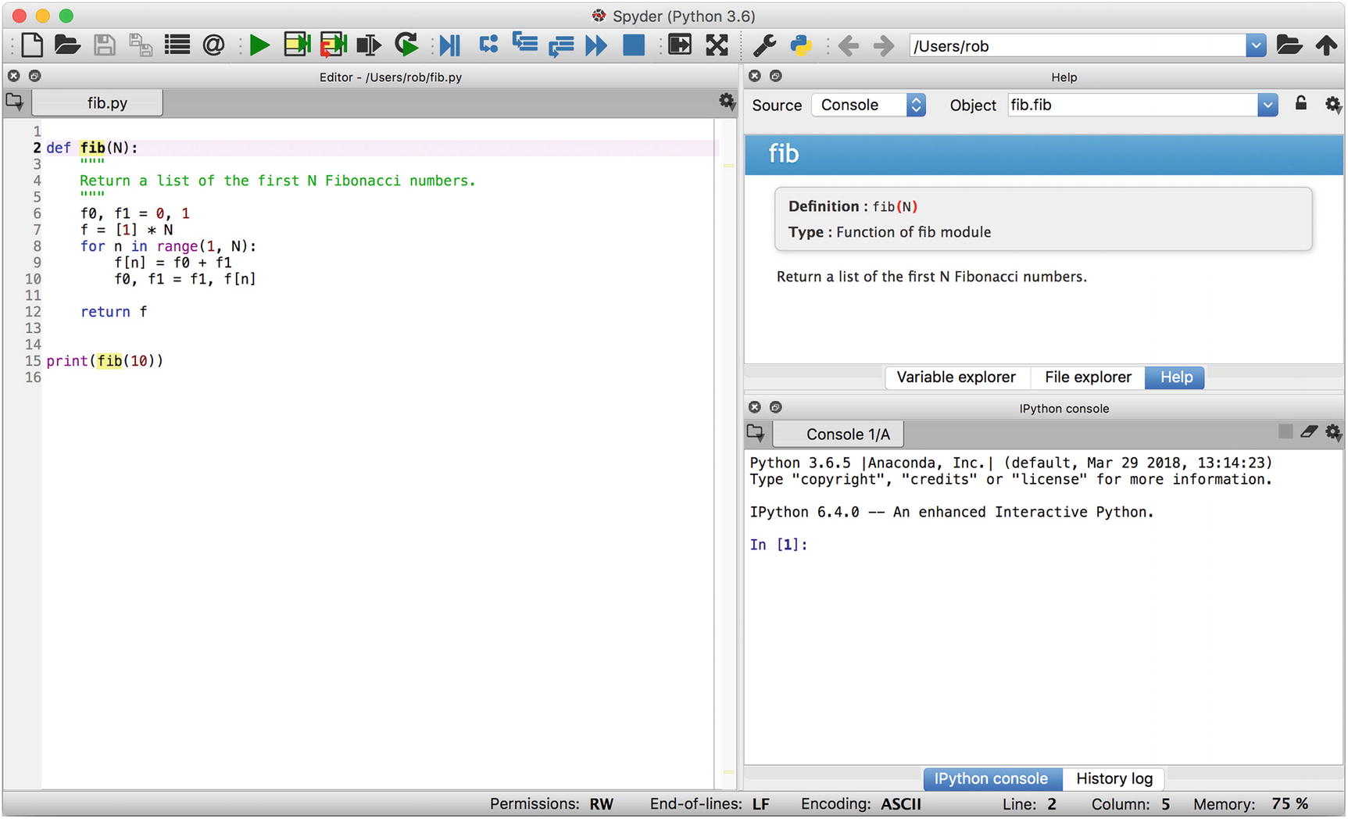Create a new file from toolbar
The width and height of the screenshot is (1348, 819).
click(x=32, y=45)
